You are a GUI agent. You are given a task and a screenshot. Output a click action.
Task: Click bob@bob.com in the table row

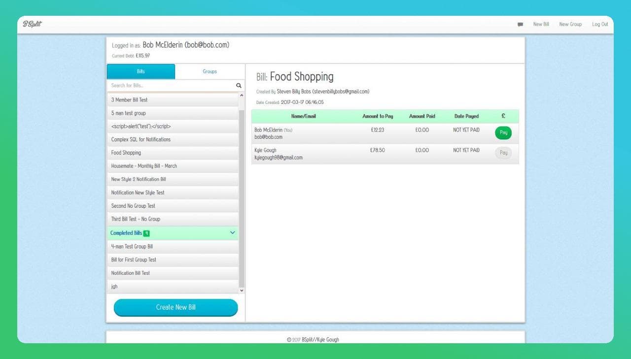pos(268,137)
